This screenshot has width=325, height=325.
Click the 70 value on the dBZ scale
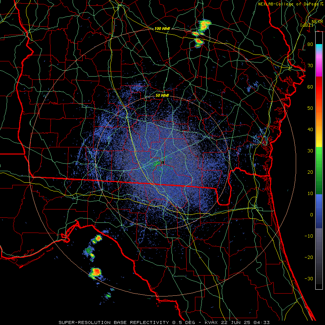point(310,65)
